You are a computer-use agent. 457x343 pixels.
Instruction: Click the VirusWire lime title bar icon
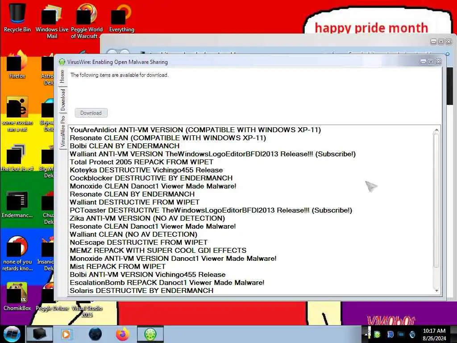click(x=62, y=62)
